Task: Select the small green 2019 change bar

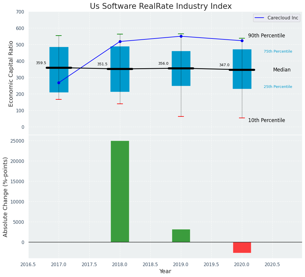Action: click(181, 236)
